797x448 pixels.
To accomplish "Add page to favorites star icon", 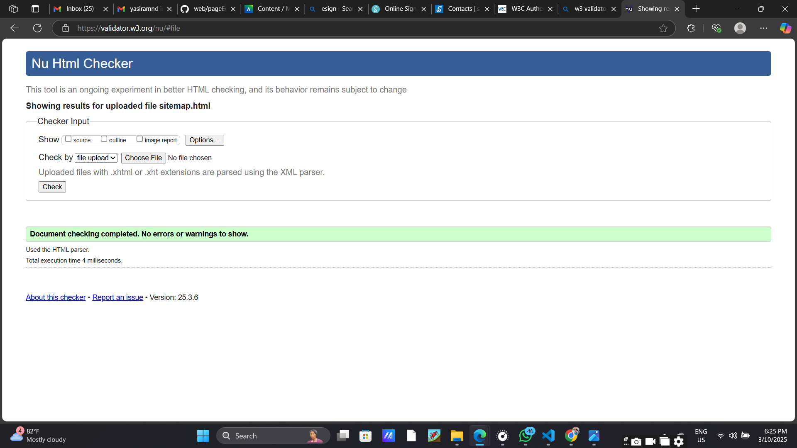I will 663,28.
